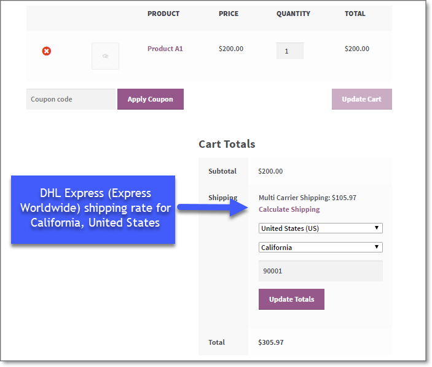Click the $200.00 value under TOTAL column

(x=357, y=49)
